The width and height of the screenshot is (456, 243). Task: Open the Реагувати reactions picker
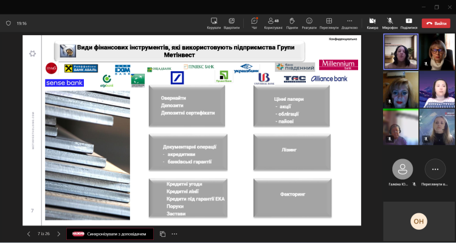[x=309, y=22]
